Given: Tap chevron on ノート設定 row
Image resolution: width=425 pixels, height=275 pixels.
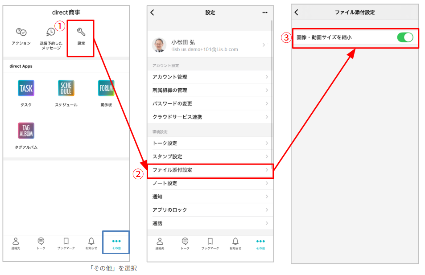Looking at the screenshot, I should pos(267,183).
